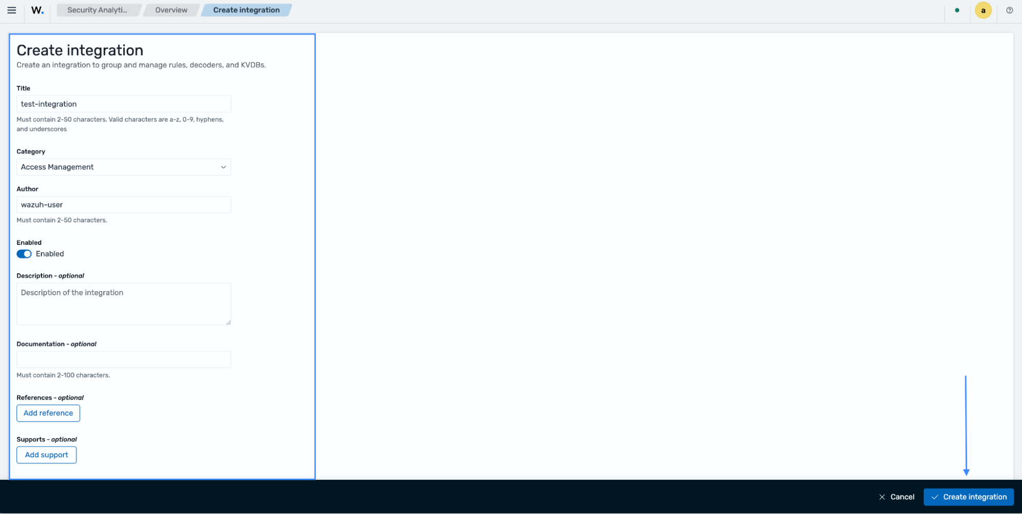Click the Wazuh W logo
Screen dimensions: 1022x514
pos(37,10)
